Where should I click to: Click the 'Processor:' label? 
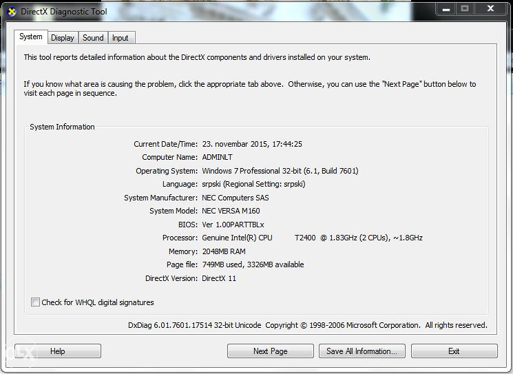click(x=180, y=238)
